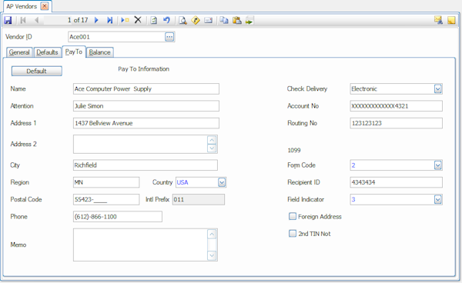Close the AP Vendors tab
This screenshot has width=462, height=283.
coord(45,6)
